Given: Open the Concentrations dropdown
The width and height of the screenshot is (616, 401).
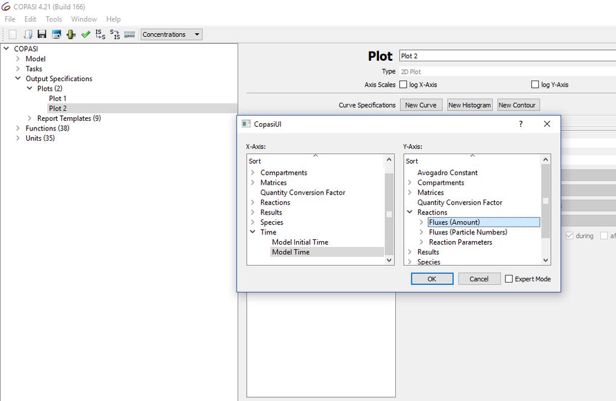Looking at the screenshot, I should pos(171,34).
